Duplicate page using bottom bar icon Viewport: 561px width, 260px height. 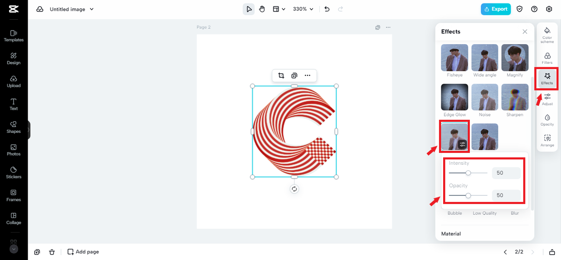point(37,252)
